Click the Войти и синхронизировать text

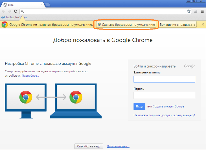tap(155, 66)
